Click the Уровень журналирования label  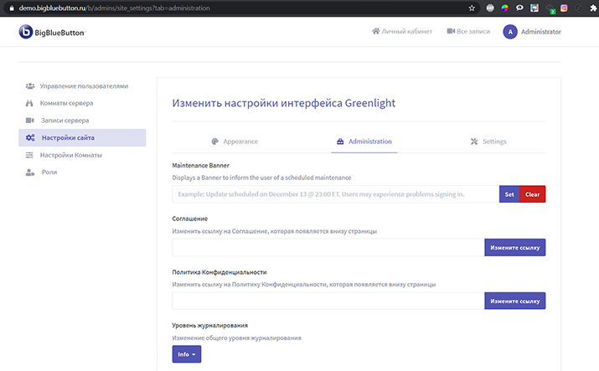point(209,326)
